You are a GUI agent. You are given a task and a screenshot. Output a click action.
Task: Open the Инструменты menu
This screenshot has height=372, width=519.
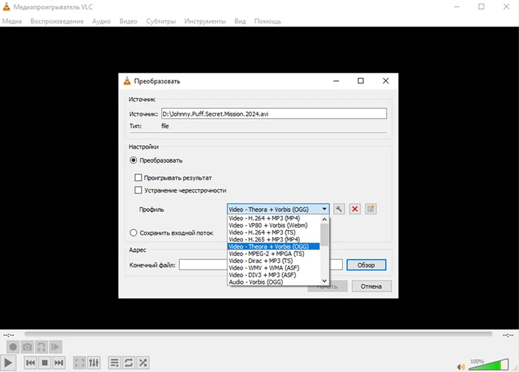[x=205, y=21]
